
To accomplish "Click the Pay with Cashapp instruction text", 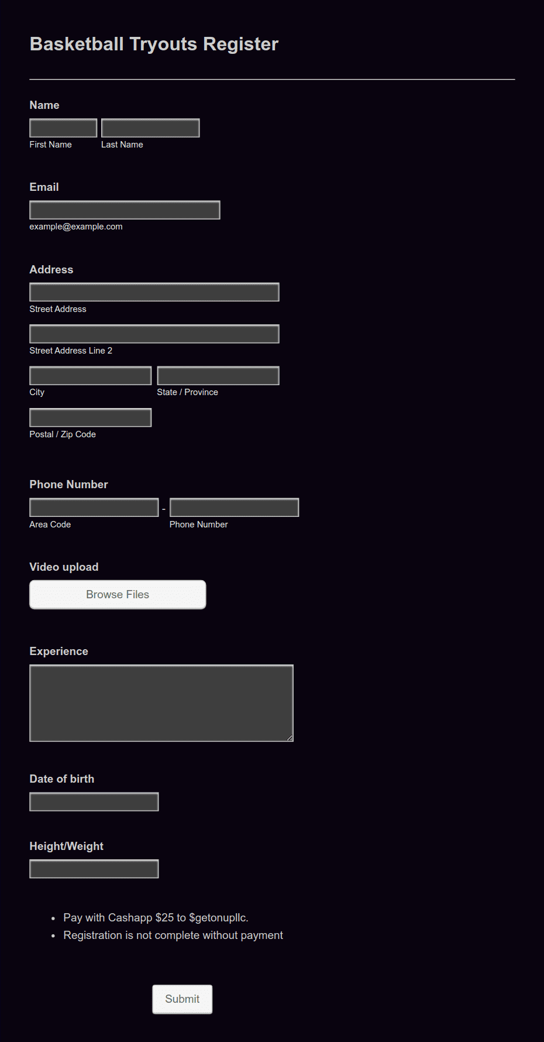I will click(x=156, y=918).
